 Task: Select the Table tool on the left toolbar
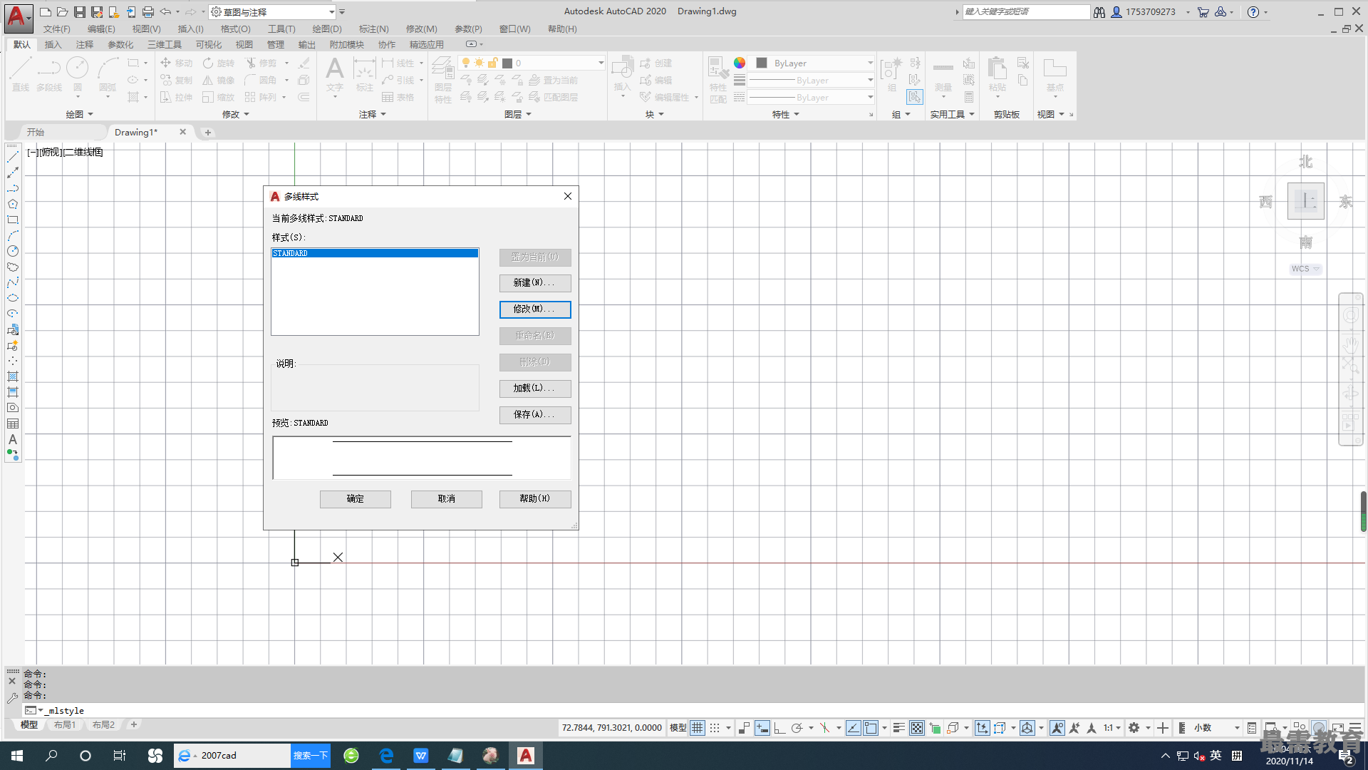(x=13, y=423)
